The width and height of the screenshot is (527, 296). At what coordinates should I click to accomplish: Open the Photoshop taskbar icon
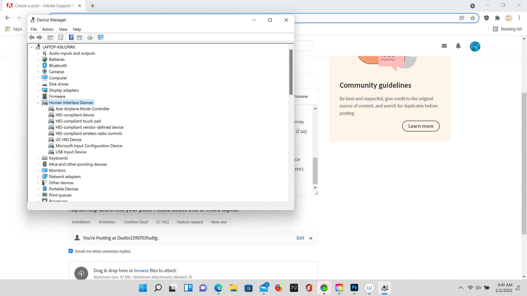[354, 288]
